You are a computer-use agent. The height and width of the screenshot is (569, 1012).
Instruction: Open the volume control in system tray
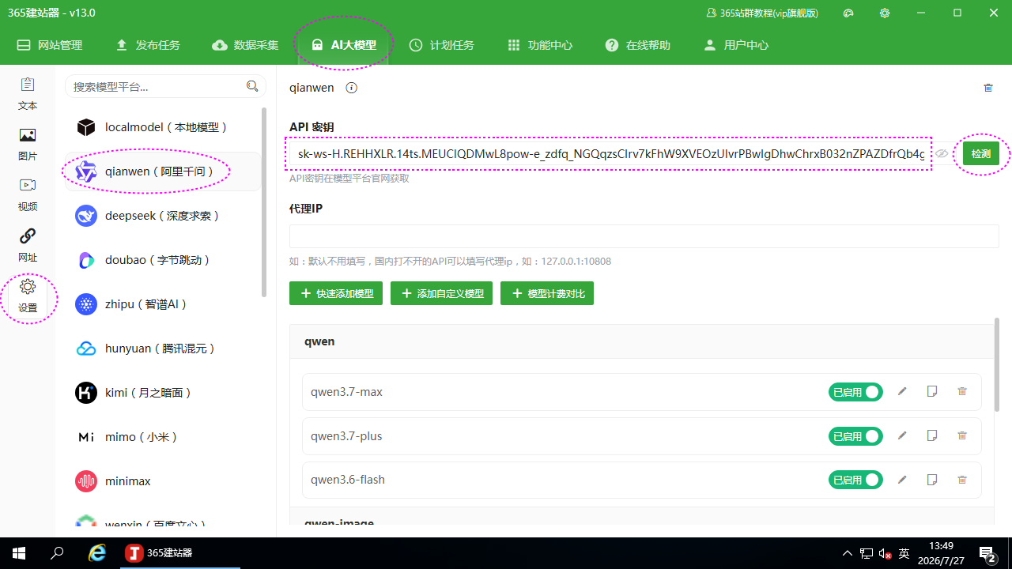coord(886,553)
